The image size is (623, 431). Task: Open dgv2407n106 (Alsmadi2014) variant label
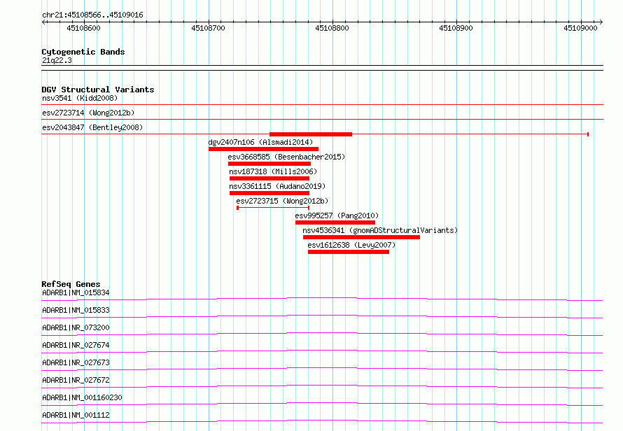(x=260, y=142)
